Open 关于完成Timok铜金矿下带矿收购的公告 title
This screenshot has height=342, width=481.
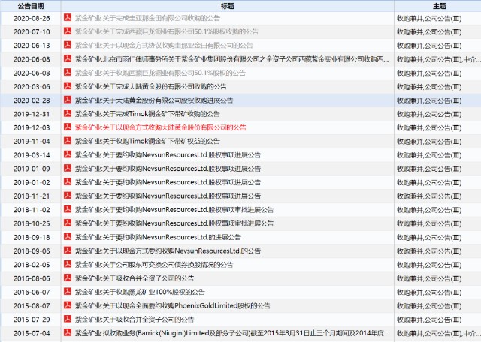147,114
